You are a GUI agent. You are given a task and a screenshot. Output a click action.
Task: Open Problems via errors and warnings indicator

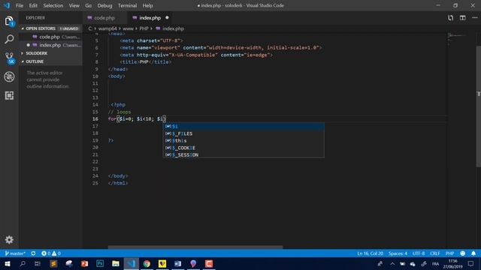[x=51, y=253]
